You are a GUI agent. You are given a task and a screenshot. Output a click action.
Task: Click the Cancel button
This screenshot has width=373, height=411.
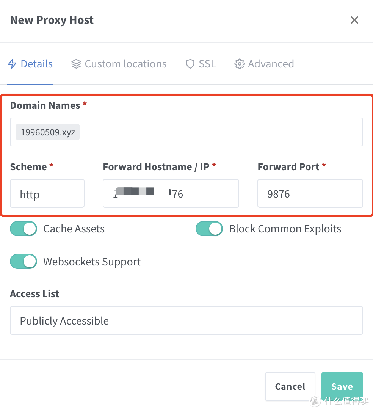[290, 386]
